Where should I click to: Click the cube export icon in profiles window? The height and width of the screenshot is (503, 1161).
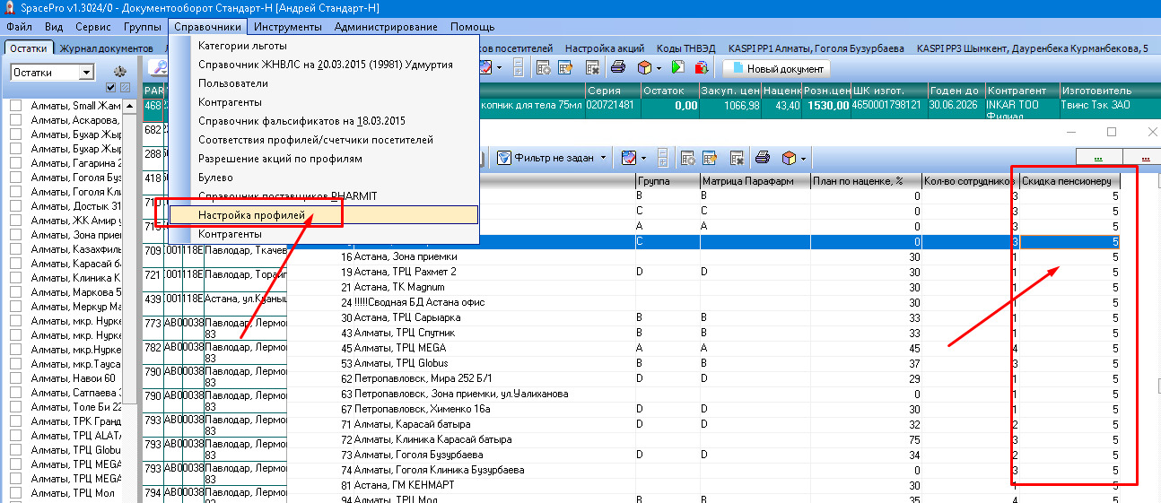tap(789, 158)
